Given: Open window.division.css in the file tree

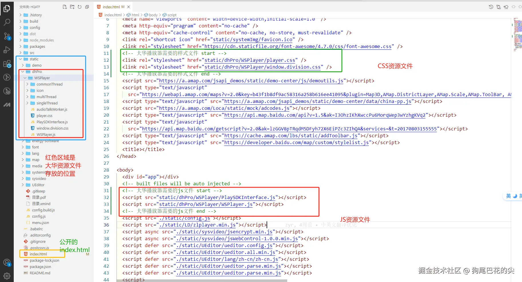Looking at the screenshot, I should point(52,128).
